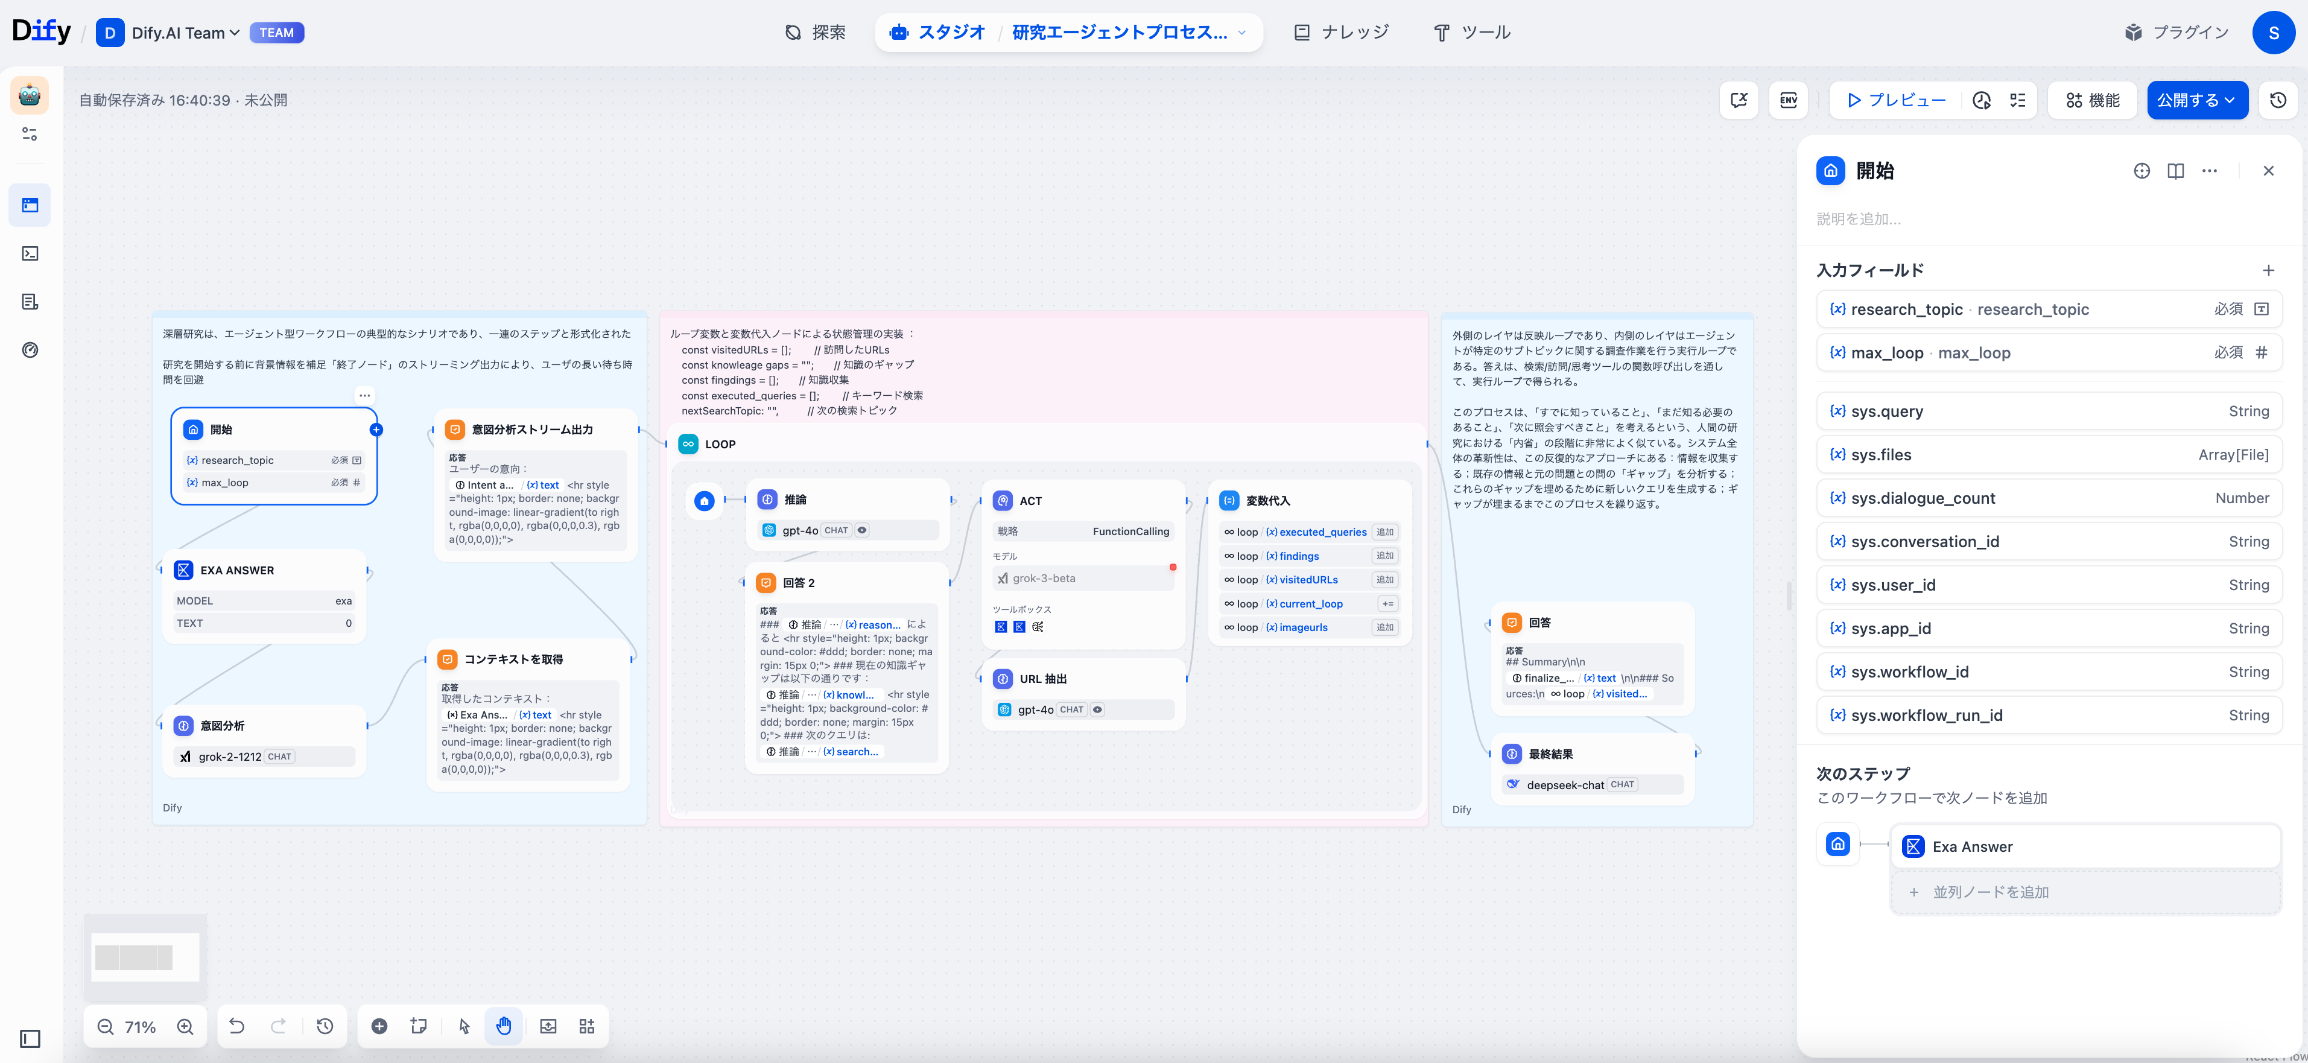Image resolution: width=2308 pixels, height=1063 pixels.
Task: Toggle the checklist icon beside preview
Action: coord(2018,100)
